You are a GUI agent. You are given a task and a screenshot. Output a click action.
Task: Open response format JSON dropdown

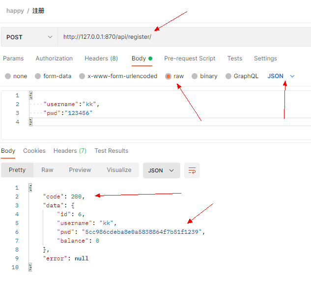point(162,170)
